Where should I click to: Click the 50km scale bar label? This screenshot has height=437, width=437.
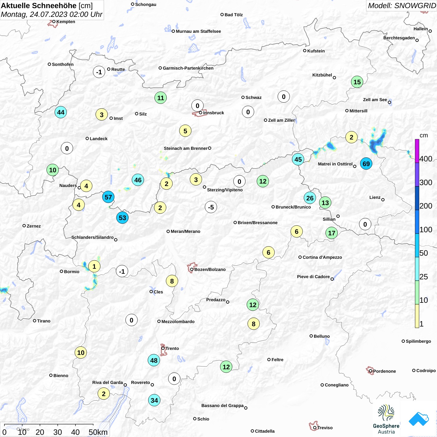98,432
